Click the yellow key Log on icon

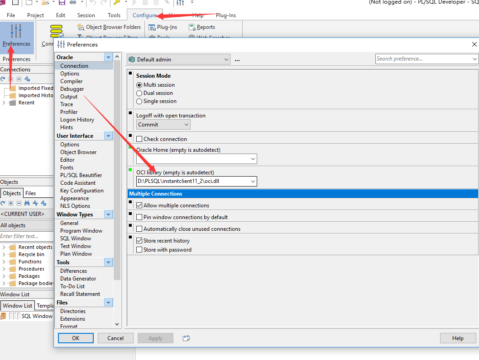pos(116,3)
